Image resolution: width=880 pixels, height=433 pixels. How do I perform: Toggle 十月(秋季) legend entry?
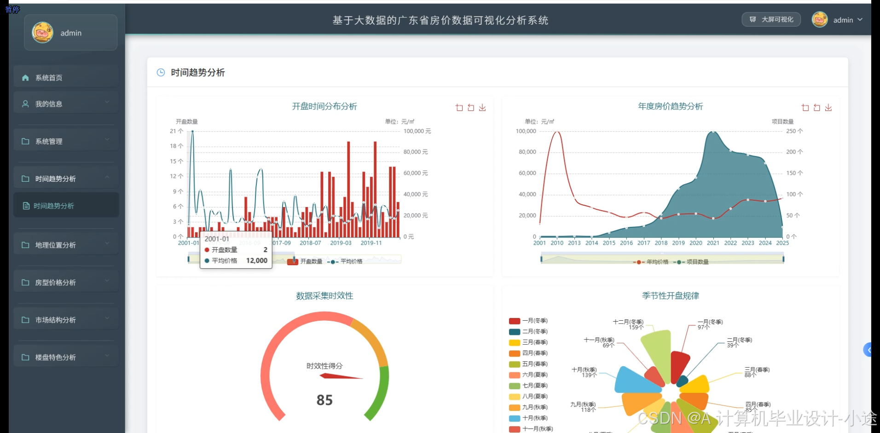point(528,418)
